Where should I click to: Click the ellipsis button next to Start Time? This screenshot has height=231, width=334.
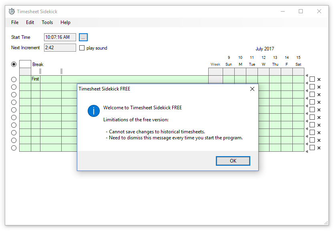(83, 37)
